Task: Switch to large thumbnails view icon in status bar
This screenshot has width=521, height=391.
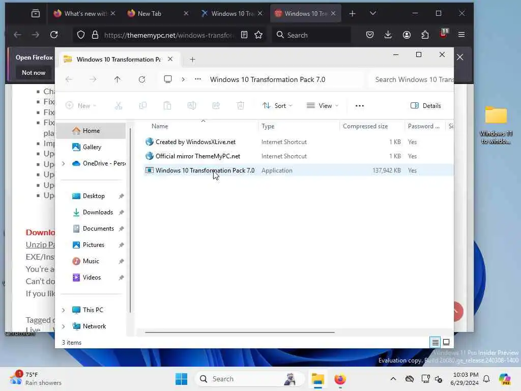Action: pos(446,342)
